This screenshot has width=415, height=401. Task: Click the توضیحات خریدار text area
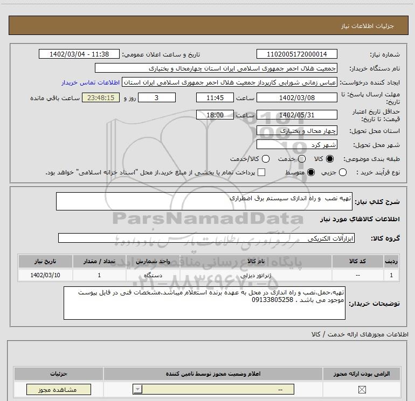204,303
